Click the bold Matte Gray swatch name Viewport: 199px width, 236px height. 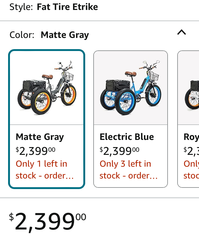40,137
